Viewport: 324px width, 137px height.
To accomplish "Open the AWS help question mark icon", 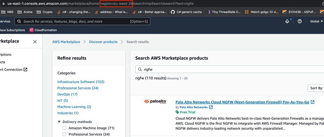I will pyautogui.click(x=300, y=21).
